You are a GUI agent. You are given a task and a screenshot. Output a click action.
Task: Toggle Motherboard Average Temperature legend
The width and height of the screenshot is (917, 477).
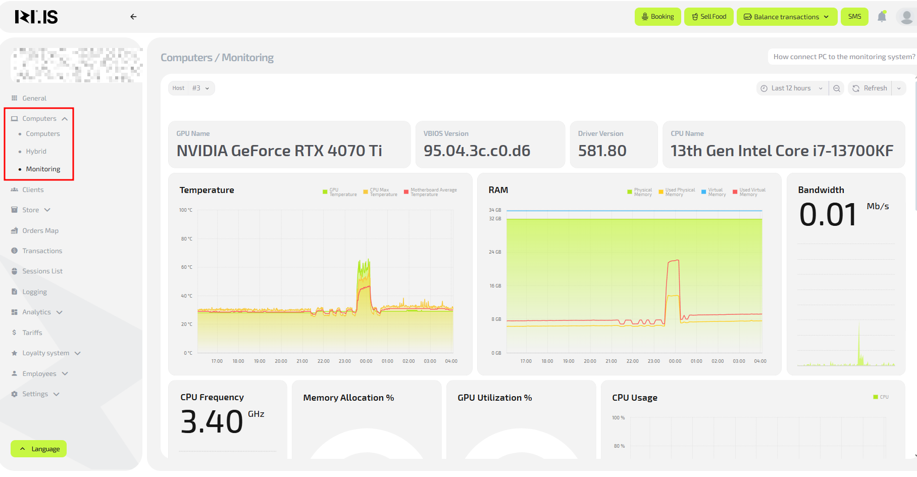[430, 192]
